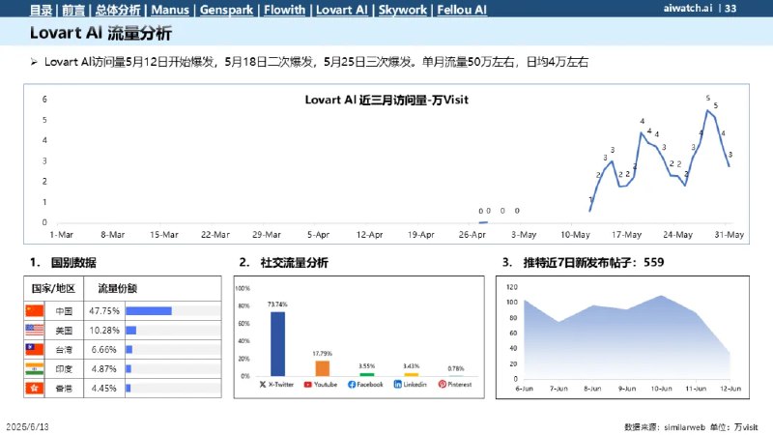The width and height of the screenshot is (773, 435).
Task: Click the Hong Kong flag icon
Action: tap(35, 389)
